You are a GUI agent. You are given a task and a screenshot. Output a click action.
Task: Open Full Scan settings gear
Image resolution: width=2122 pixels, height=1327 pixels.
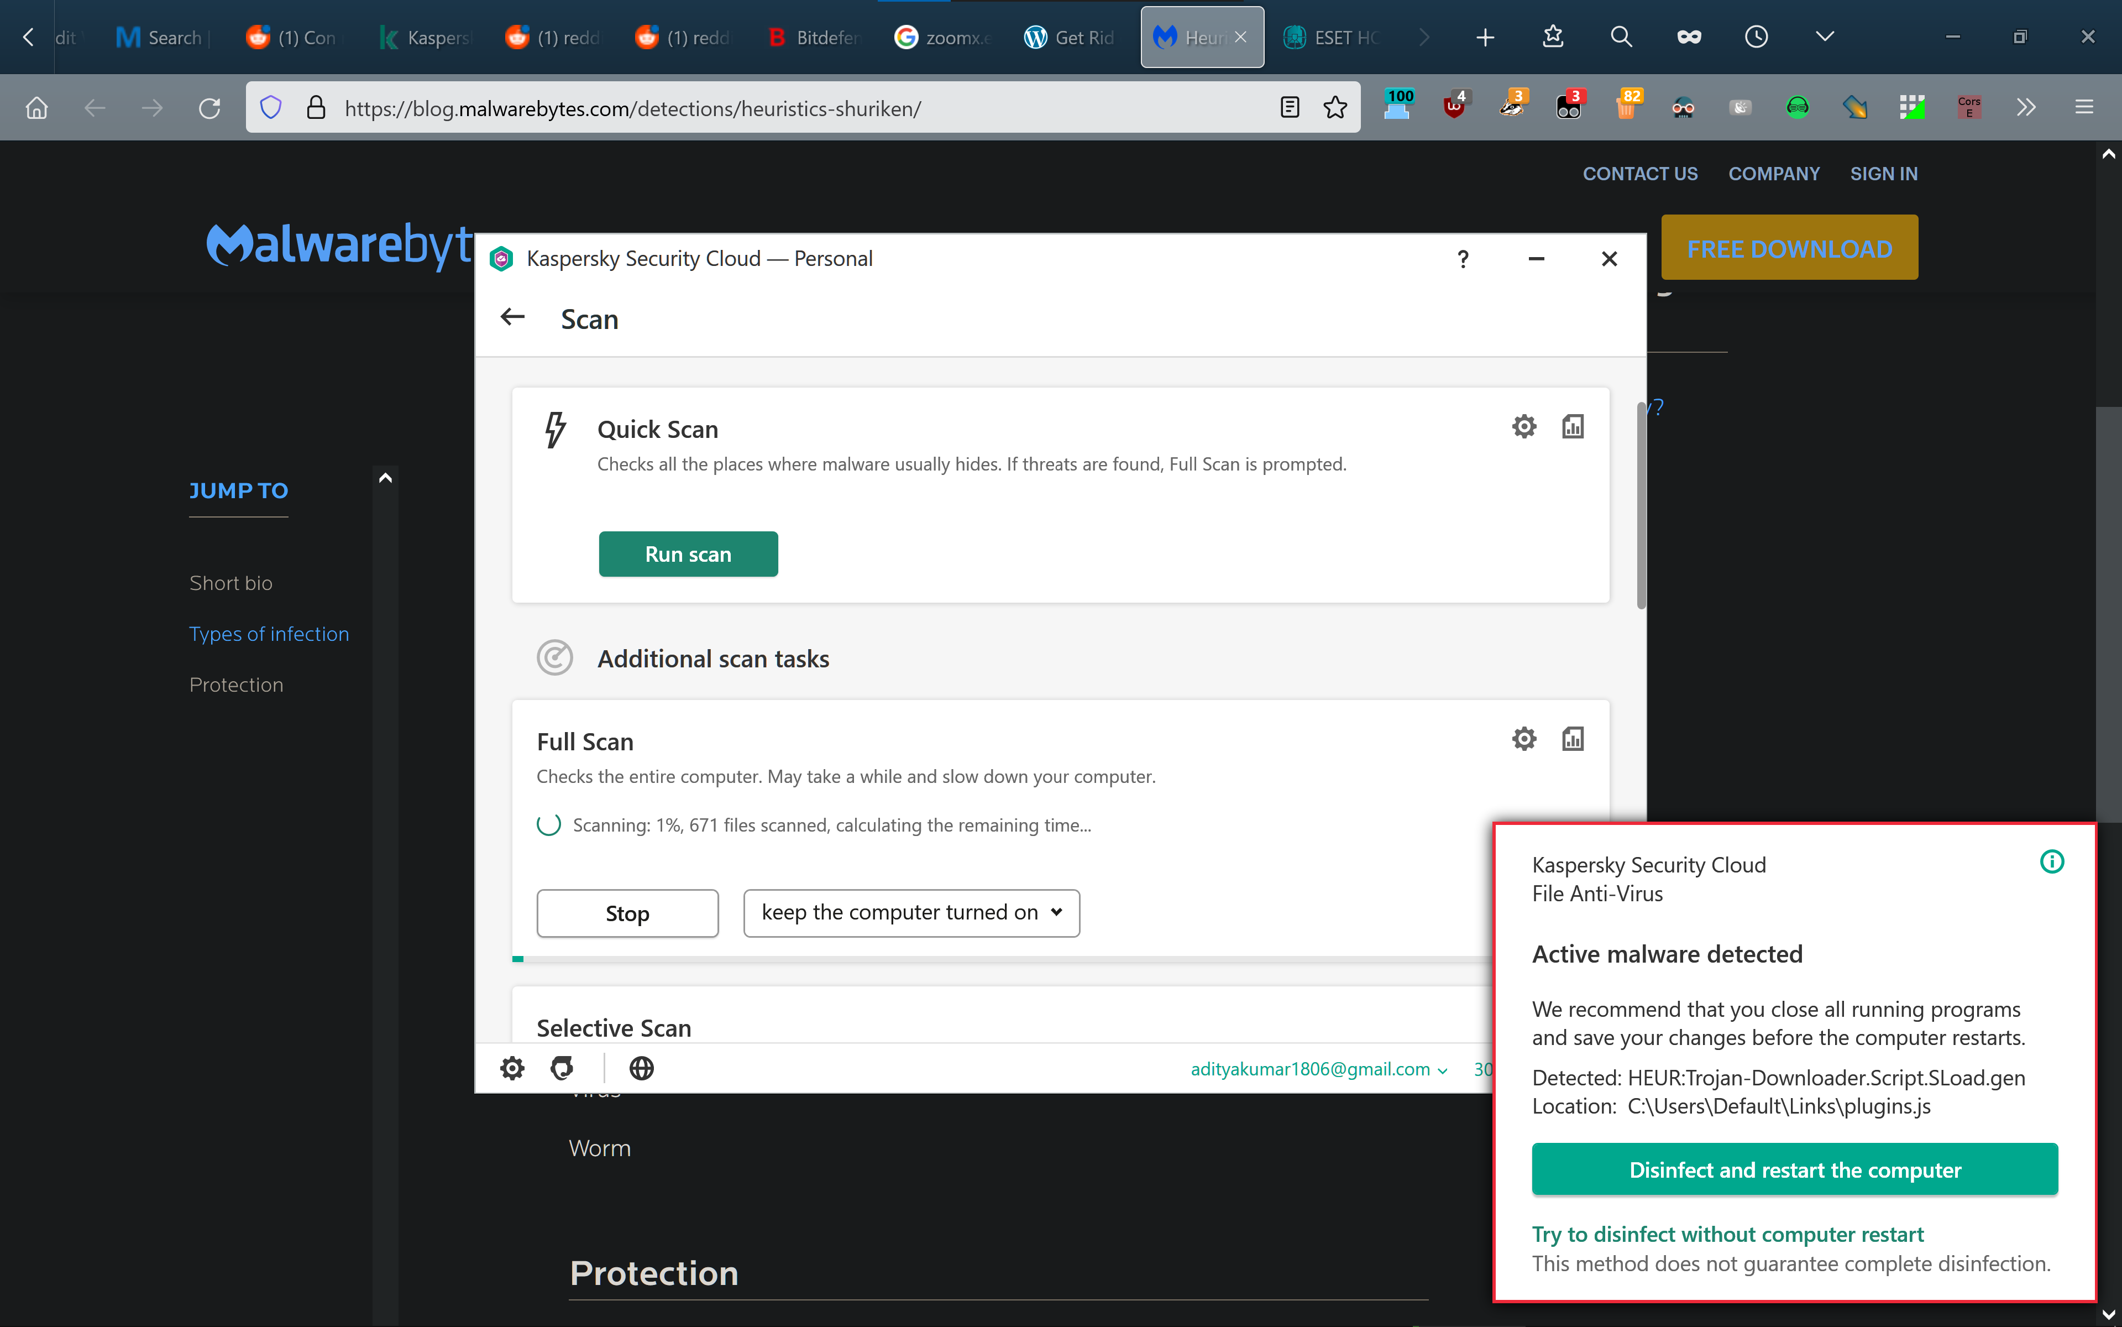coord(1524,739)
